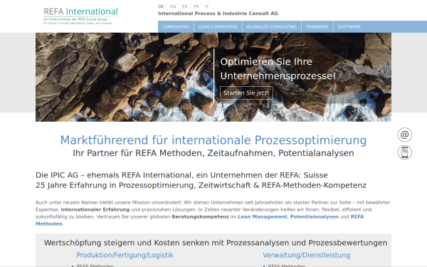Click '25 Jahre Erfahrung in Prozessoptimierung' line
Image resolution: width=427 pixels, height=267 pixels.
coord(201,185)
